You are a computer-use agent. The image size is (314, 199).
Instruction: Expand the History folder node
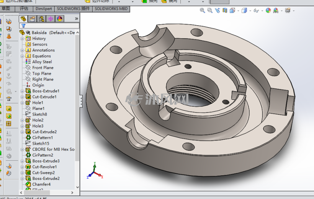22,38
